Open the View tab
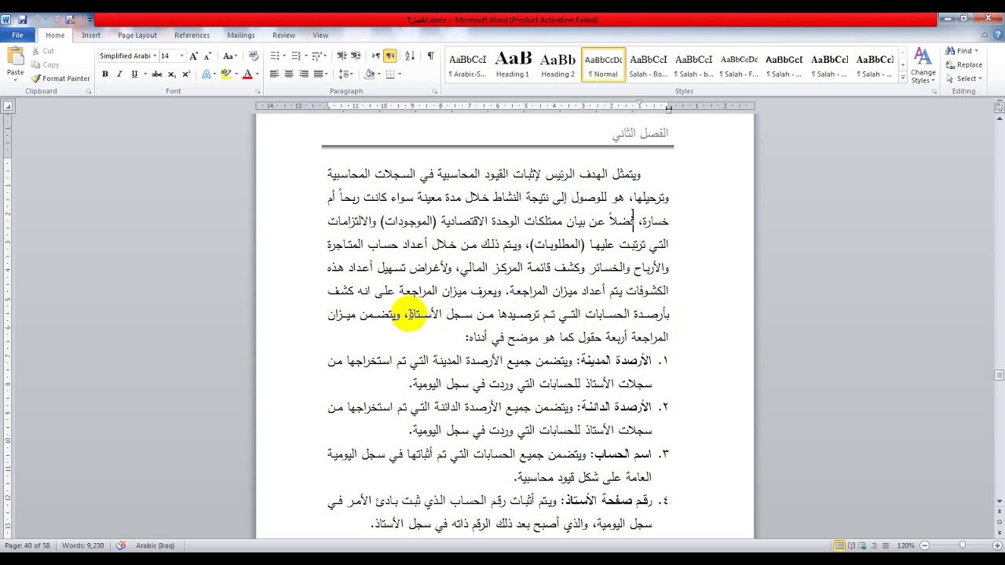 (x=320, y=35)
